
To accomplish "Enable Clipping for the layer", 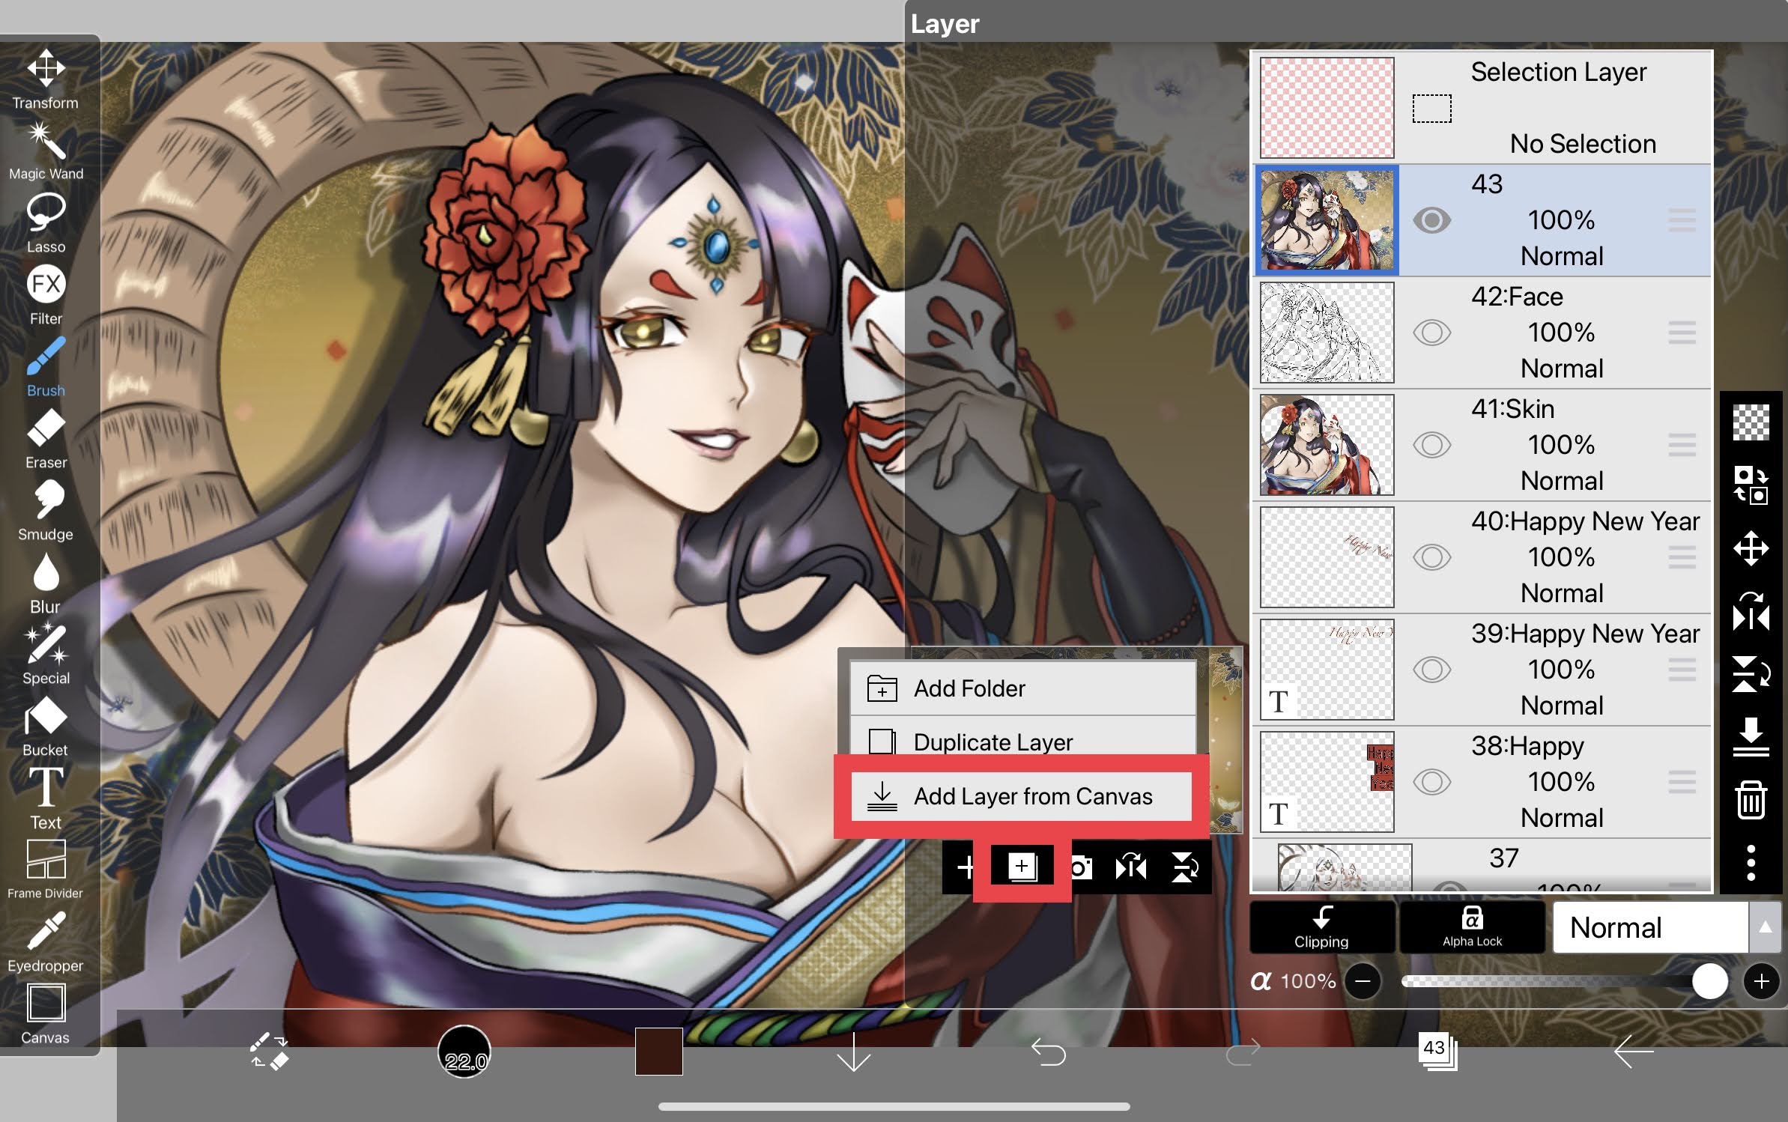I will coord(1322,927).
